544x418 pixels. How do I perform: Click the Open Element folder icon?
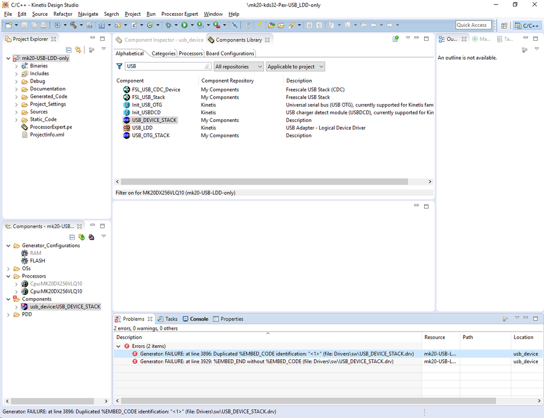(x=271, y=25)
